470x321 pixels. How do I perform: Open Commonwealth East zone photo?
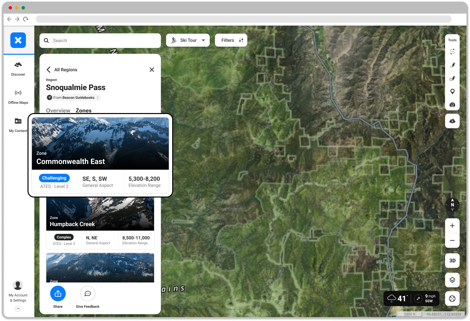click(100, 143)
